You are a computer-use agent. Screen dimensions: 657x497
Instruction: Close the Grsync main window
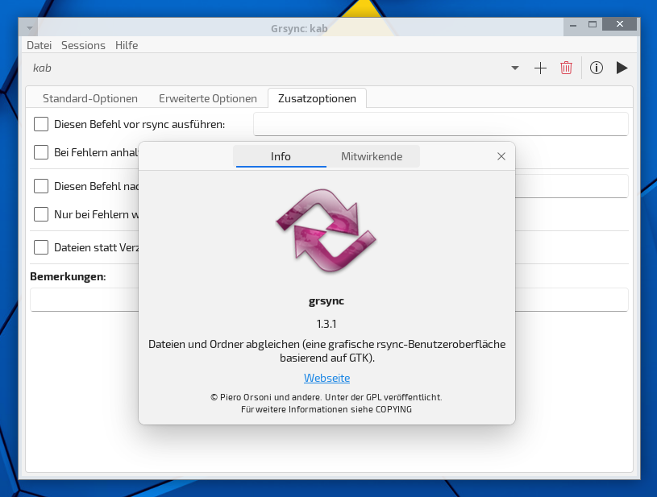pos(620,24)
